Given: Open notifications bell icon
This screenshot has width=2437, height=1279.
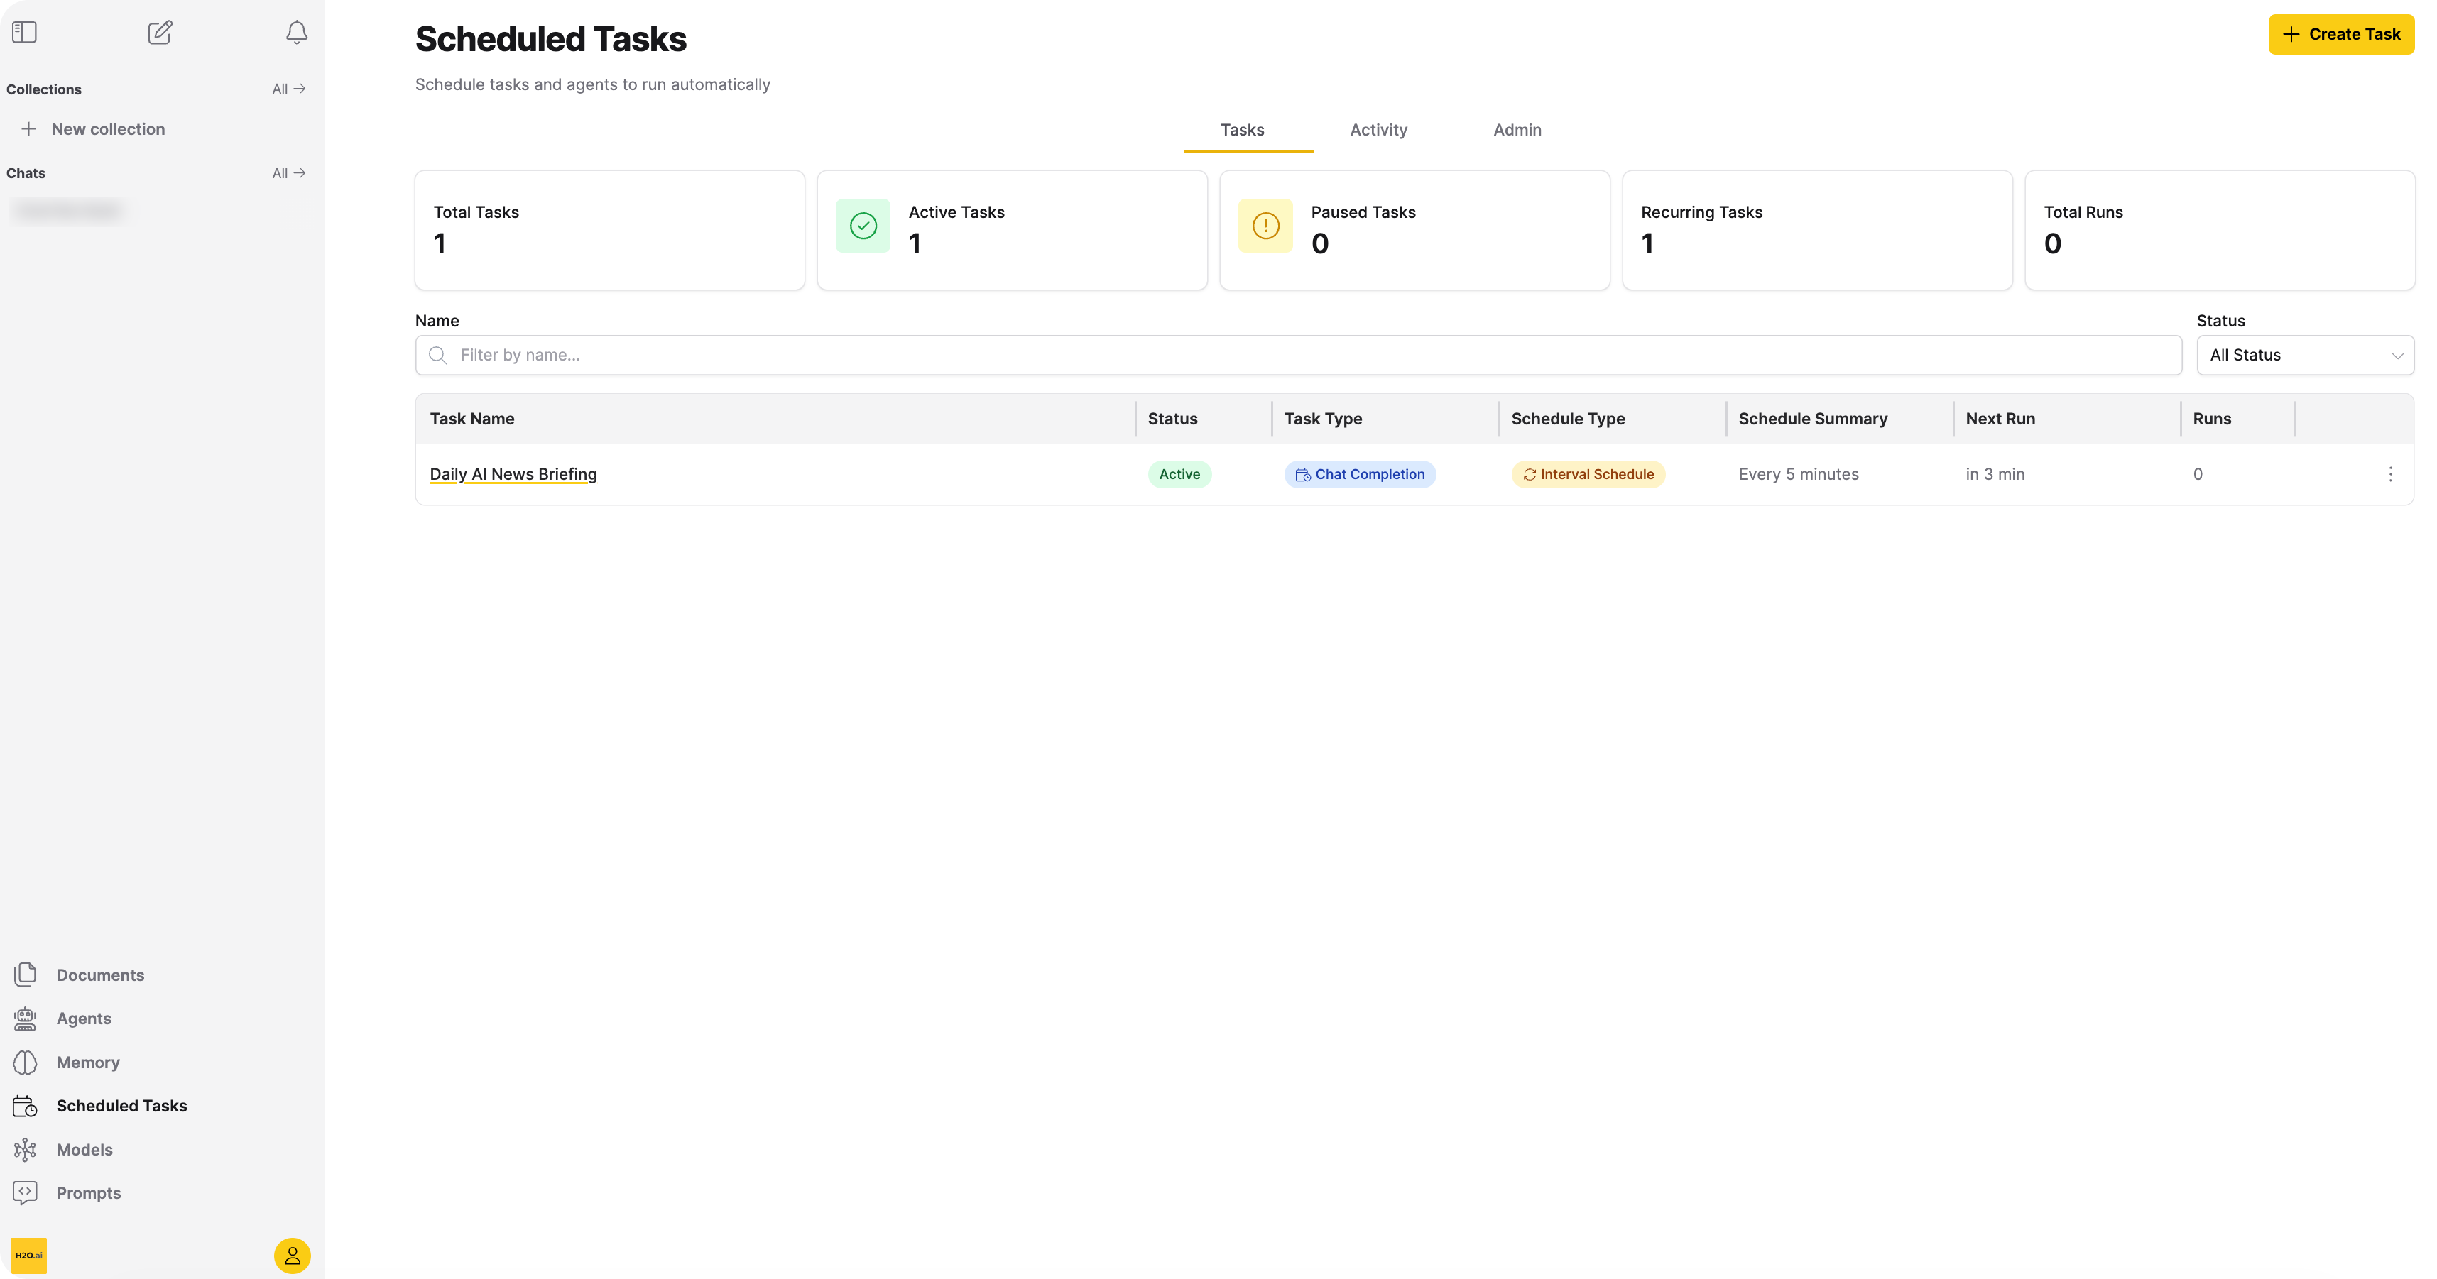Looking at the screenshot, I should pos(296,32).
